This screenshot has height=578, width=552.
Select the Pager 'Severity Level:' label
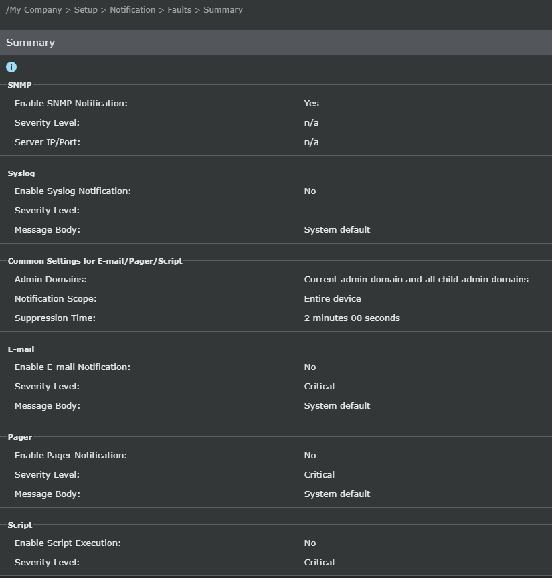click(47, 475)
